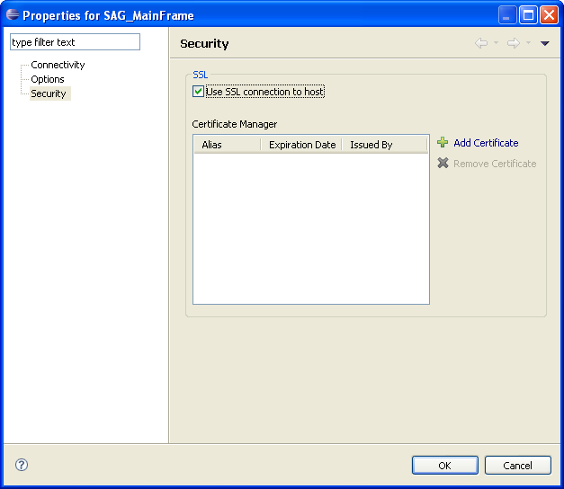564x489 pixels.
Task: Open help via the question mark icon
Action: coord(22,465)
